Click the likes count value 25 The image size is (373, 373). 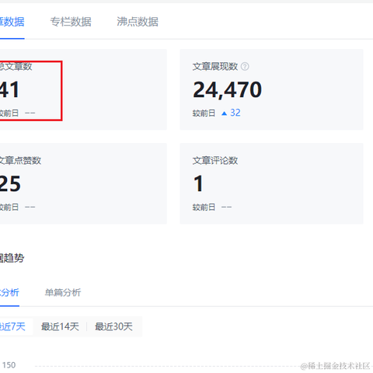(x=10, y=183)
